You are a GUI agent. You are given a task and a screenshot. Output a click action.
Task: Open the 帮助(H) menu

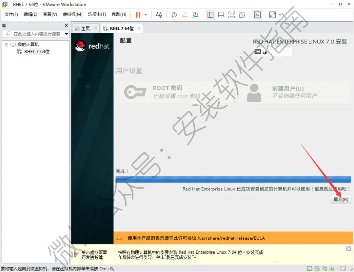[x=119, y=14]
